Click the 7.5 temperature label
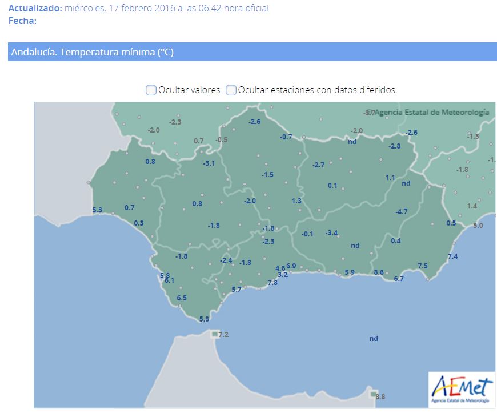Image resolution: width=497 pixels, height=413 pixels. tap(423, 266)
